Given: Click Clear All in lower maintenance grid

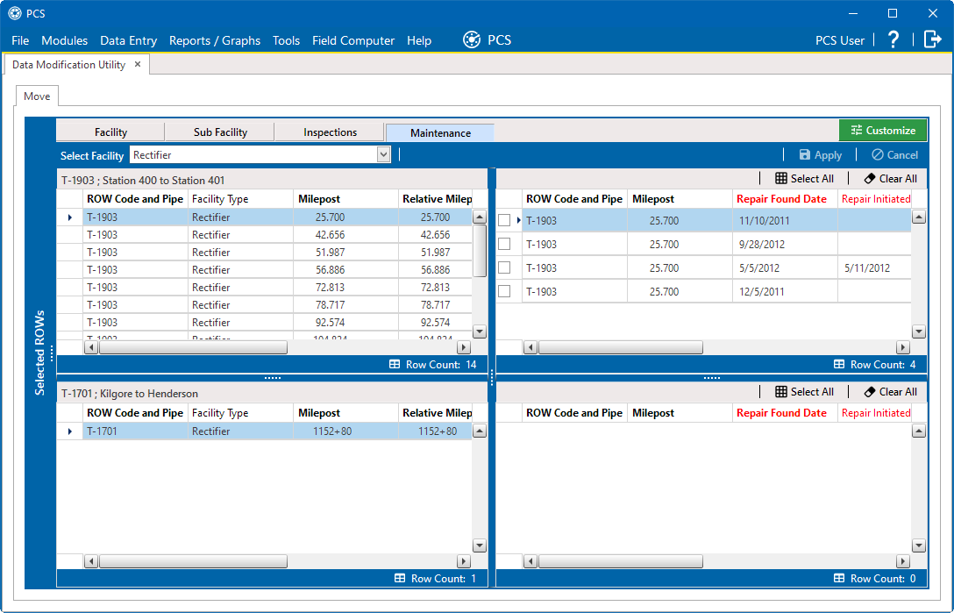Looking at the screenshot, I should pyautogui.click(x=890, y=392).
